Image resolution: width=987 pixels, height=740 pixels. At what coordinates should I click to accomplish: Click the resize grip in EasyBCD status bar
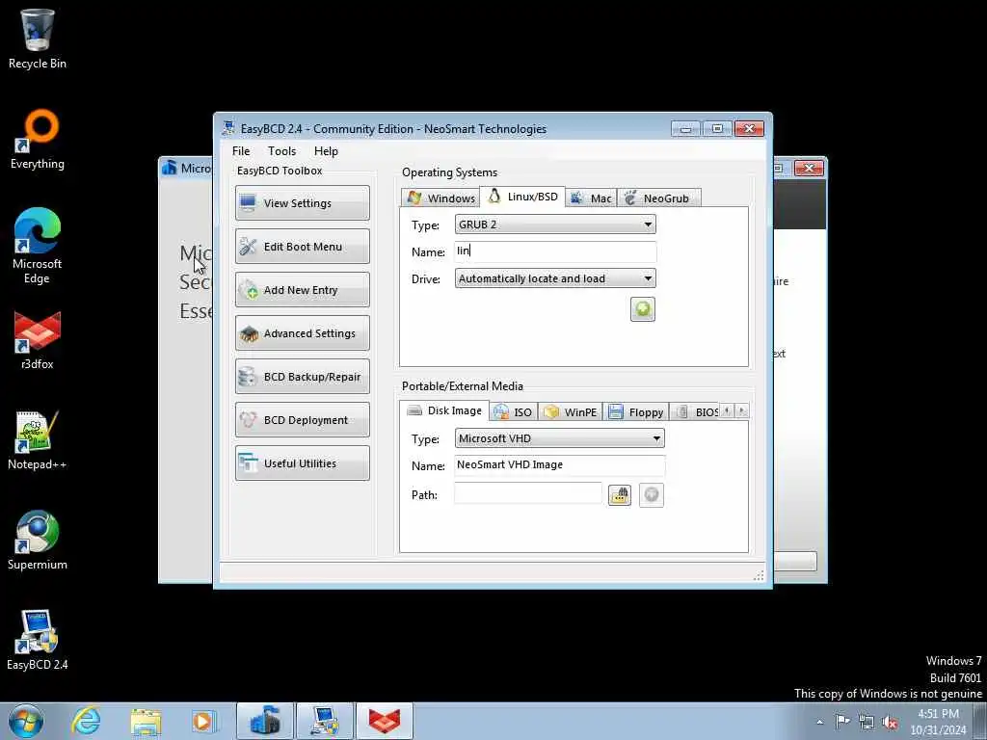click(759, 575)
